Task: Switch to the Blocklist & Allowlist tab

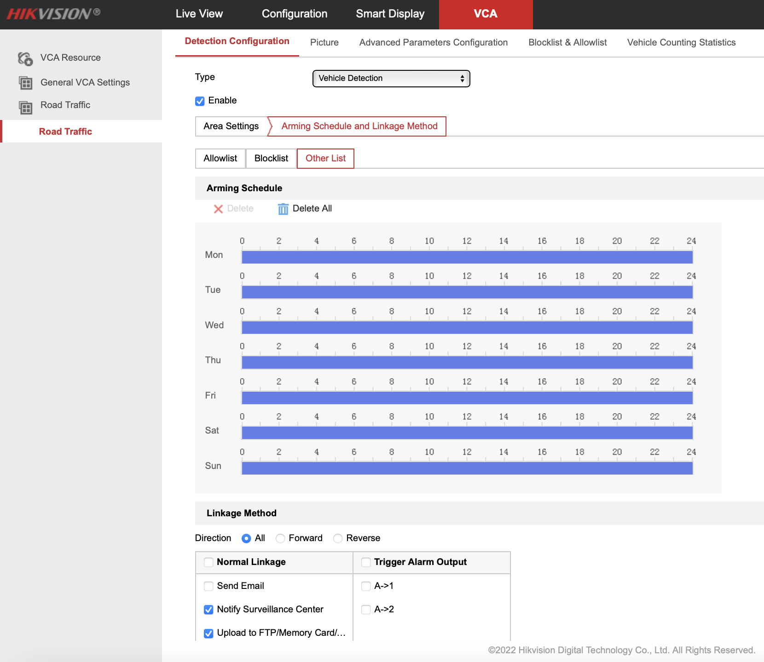Action: tap(567, 42)
